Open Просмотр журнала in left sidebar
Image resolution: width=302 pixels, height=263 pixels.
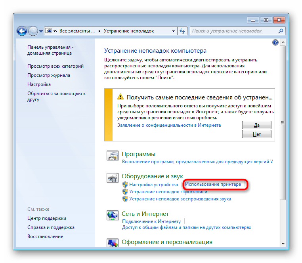coord(49,75)
